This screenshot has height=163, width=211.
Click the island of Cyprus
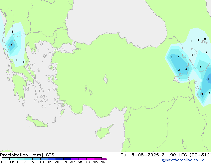(x=104, y=132)
